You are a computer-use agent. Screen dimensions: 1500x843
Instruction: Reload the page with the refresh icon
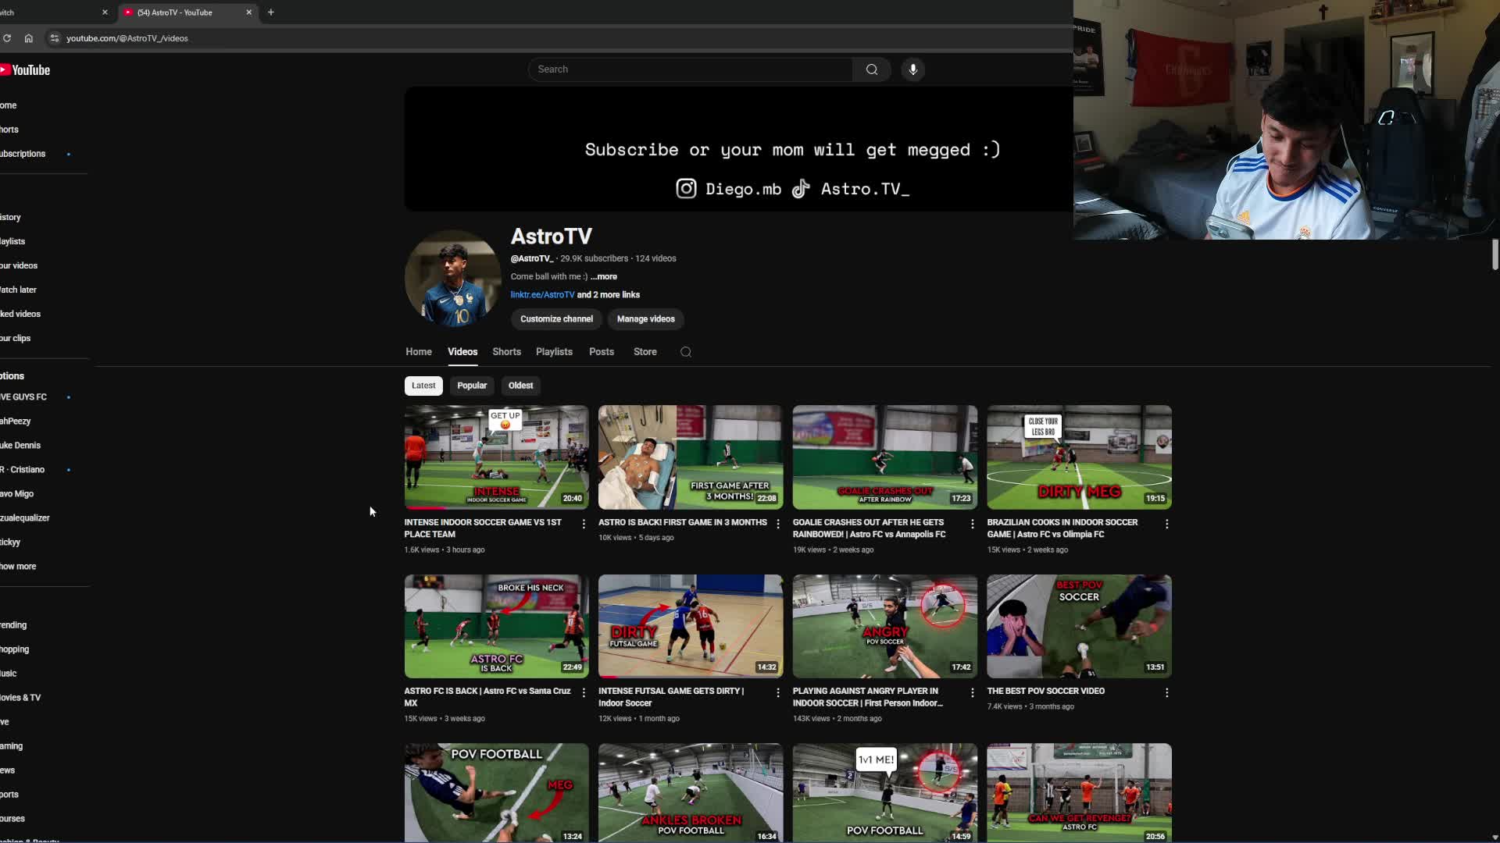[x=7, y=38]
